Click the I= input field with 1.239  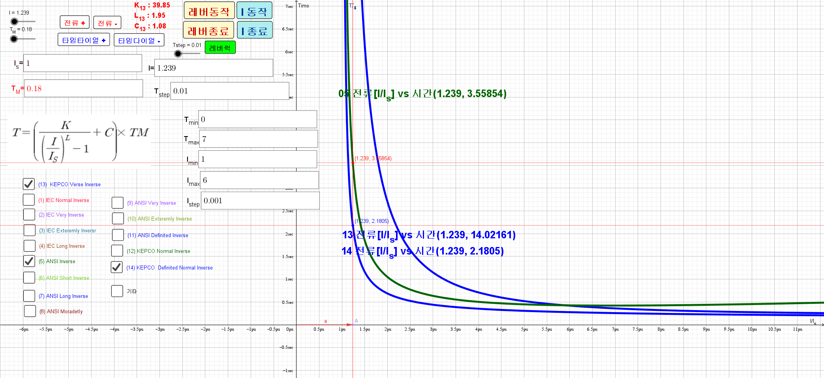point(214,68)
